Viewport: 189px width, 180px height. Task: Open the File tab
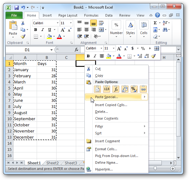tap(14, 15)
